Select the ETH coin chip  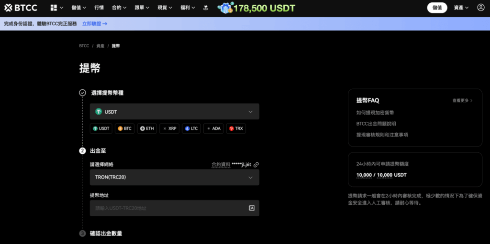point(147,128)
